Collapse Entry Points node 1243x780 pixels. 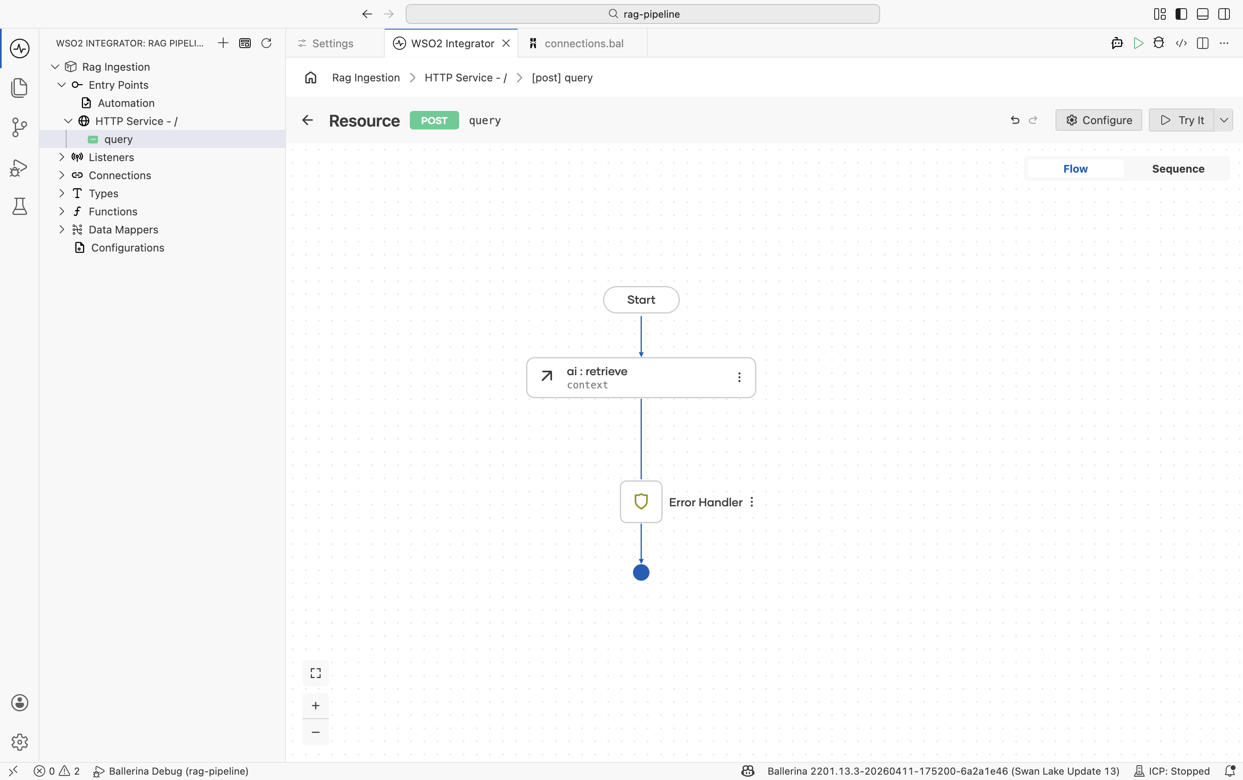(61, 85)
